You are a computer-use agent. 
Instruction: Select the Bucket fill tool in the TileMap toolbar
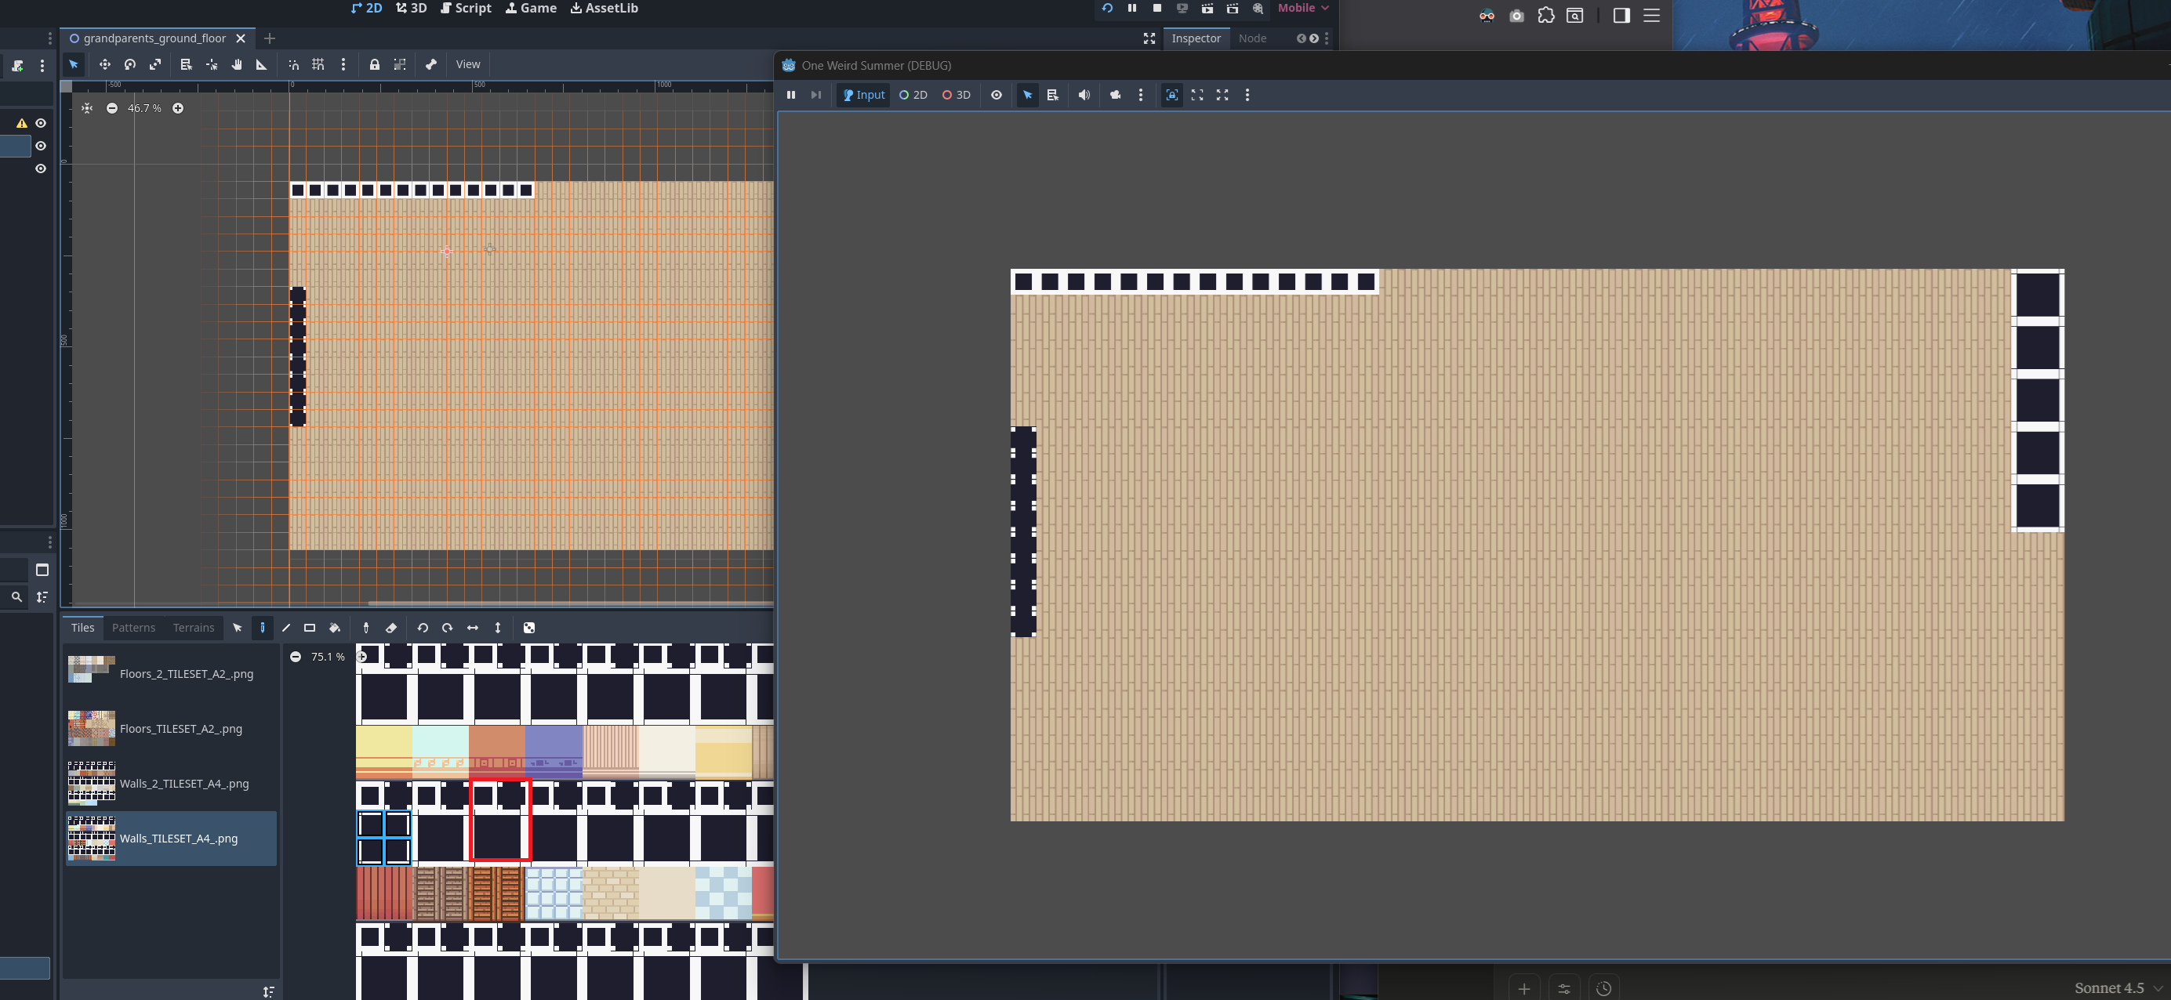tap(335, 628)
